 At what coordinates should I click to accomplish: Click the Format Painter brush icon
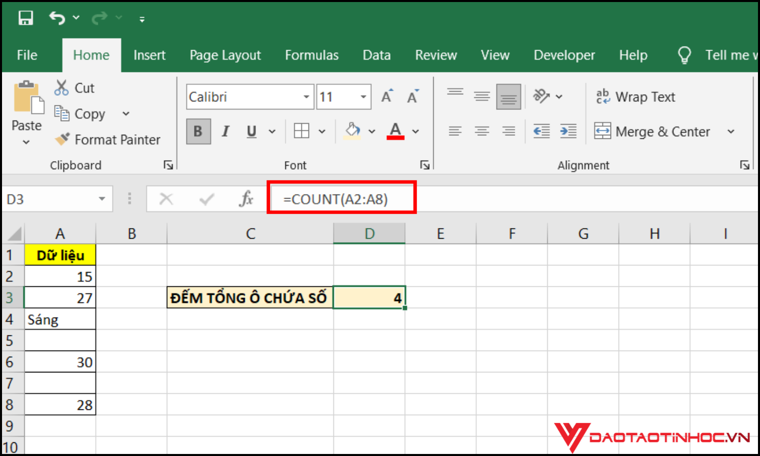(62, 139)
